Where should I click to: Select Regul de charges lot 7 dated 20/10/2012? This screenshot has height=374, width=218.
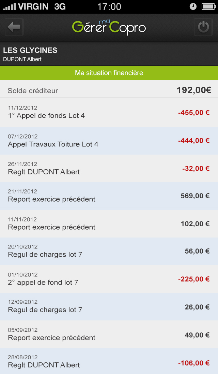coord(109,251)
